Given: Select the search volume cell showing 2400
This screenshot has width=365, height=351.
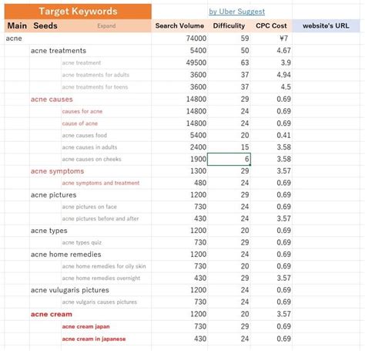Looking at the screenshot, I should pos(179,147).
